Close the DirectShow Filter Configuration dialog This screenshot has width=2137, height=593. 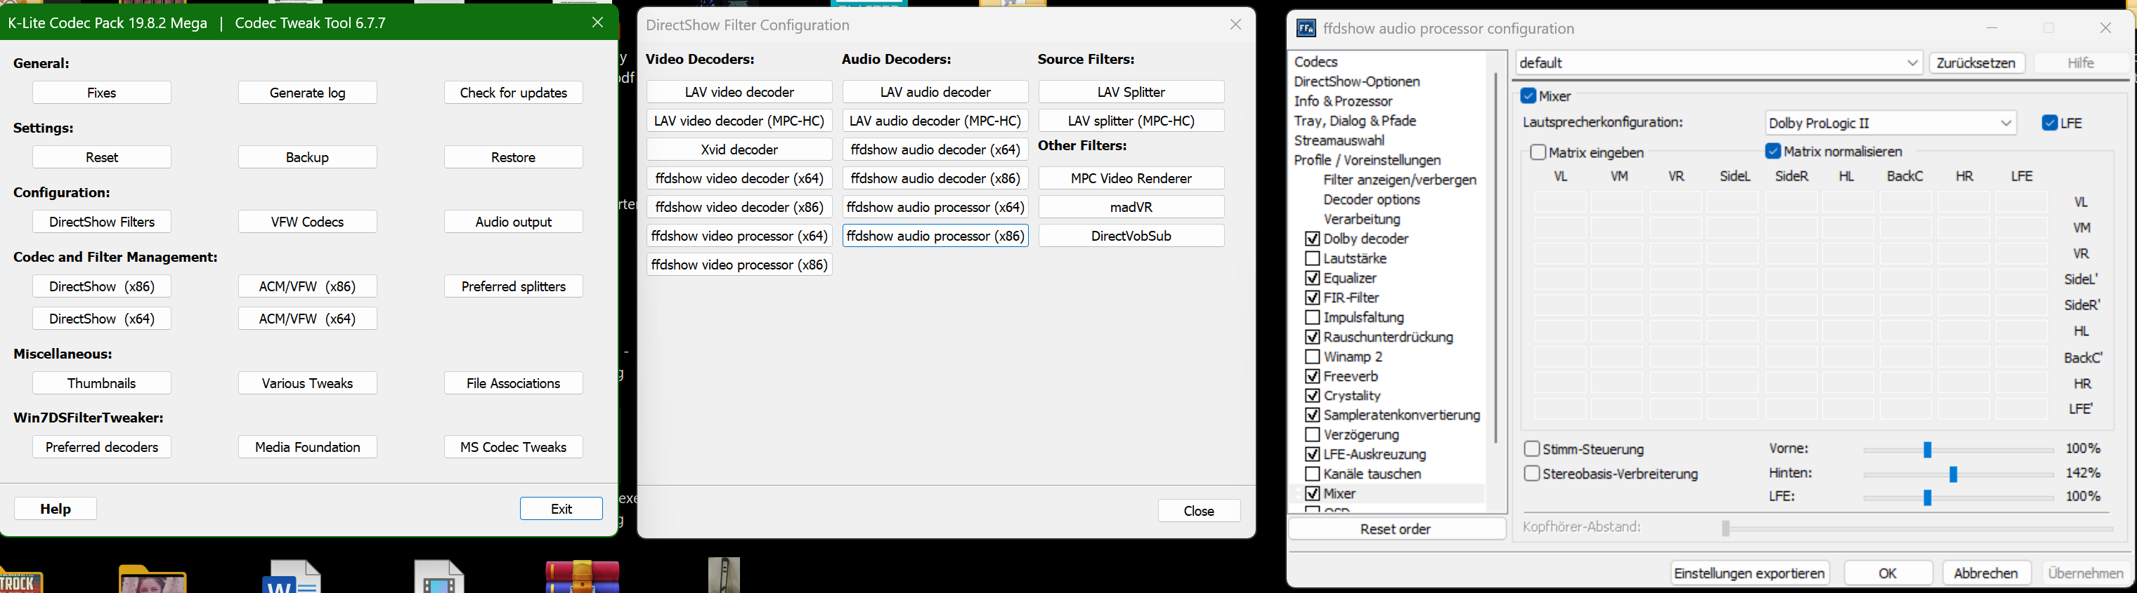click(x=1199, y=511)
